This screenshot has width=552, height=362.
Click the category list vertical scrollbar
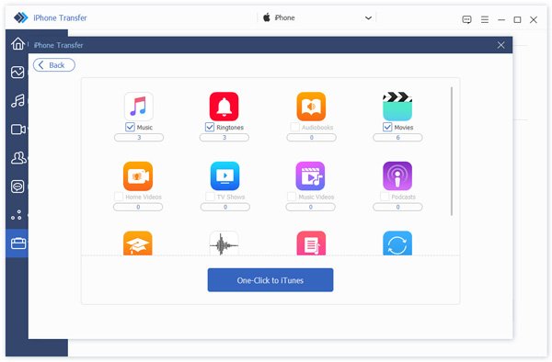(x=452, y=151)
